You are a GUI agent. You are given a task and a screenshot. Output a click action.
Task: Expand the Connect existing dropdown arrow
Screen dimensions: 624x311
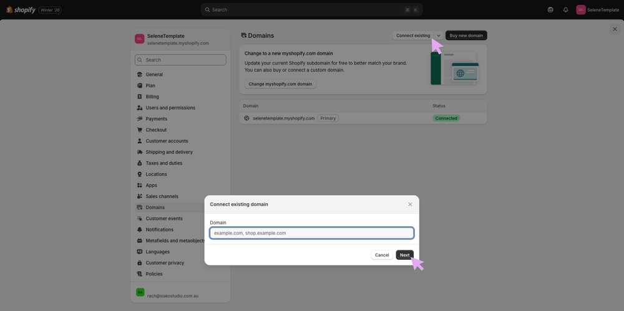point(439,36)
